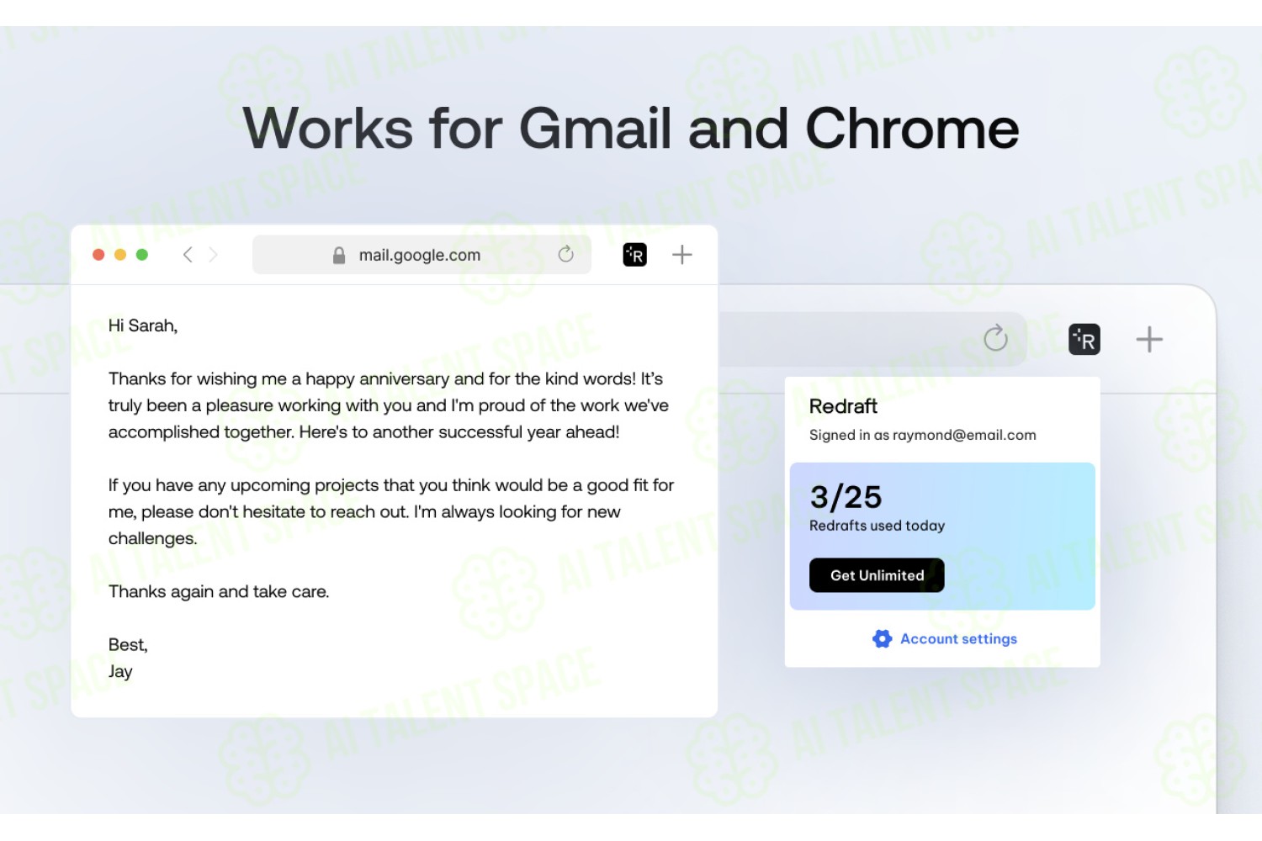The height and width of the screenshot is (841, 1262).
Task: Open a new tab with the plus icon beside Gmail
Action: (682, 254)
